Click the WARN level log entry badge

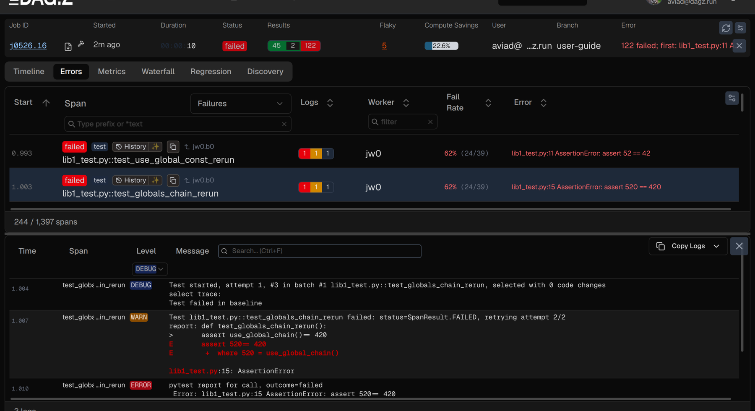139,317
